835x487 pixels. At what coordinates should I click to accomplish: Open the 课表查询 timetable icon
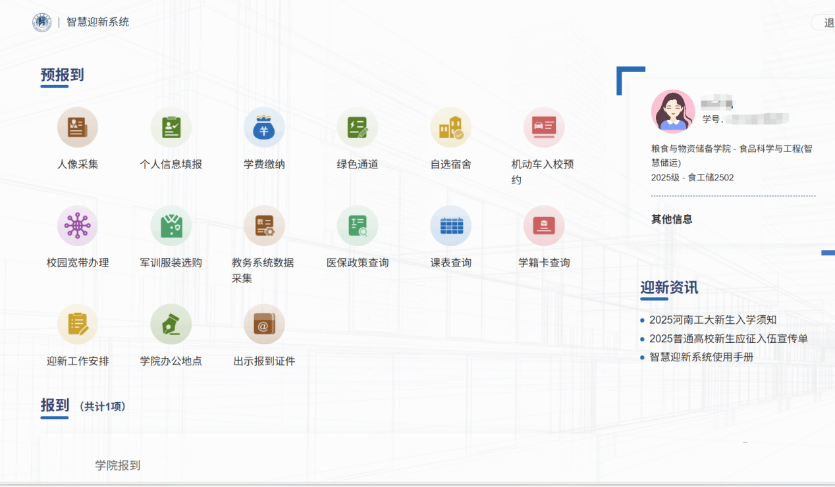[x=450, y=226]
